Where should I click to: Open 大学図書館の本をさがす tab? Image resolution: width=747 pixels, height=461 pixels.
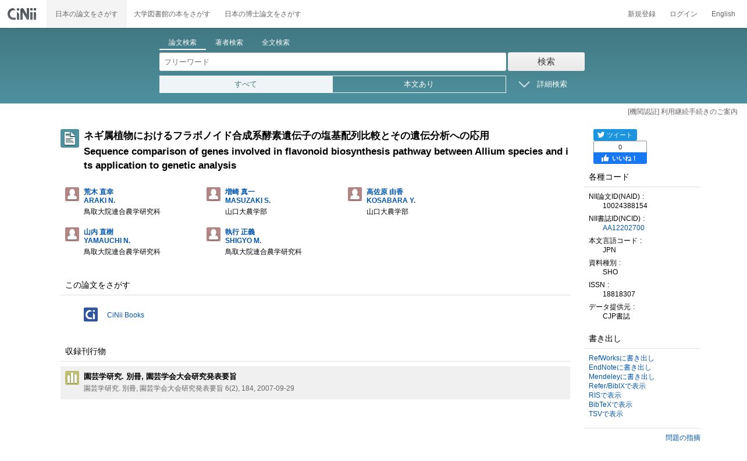coord(172,14)
